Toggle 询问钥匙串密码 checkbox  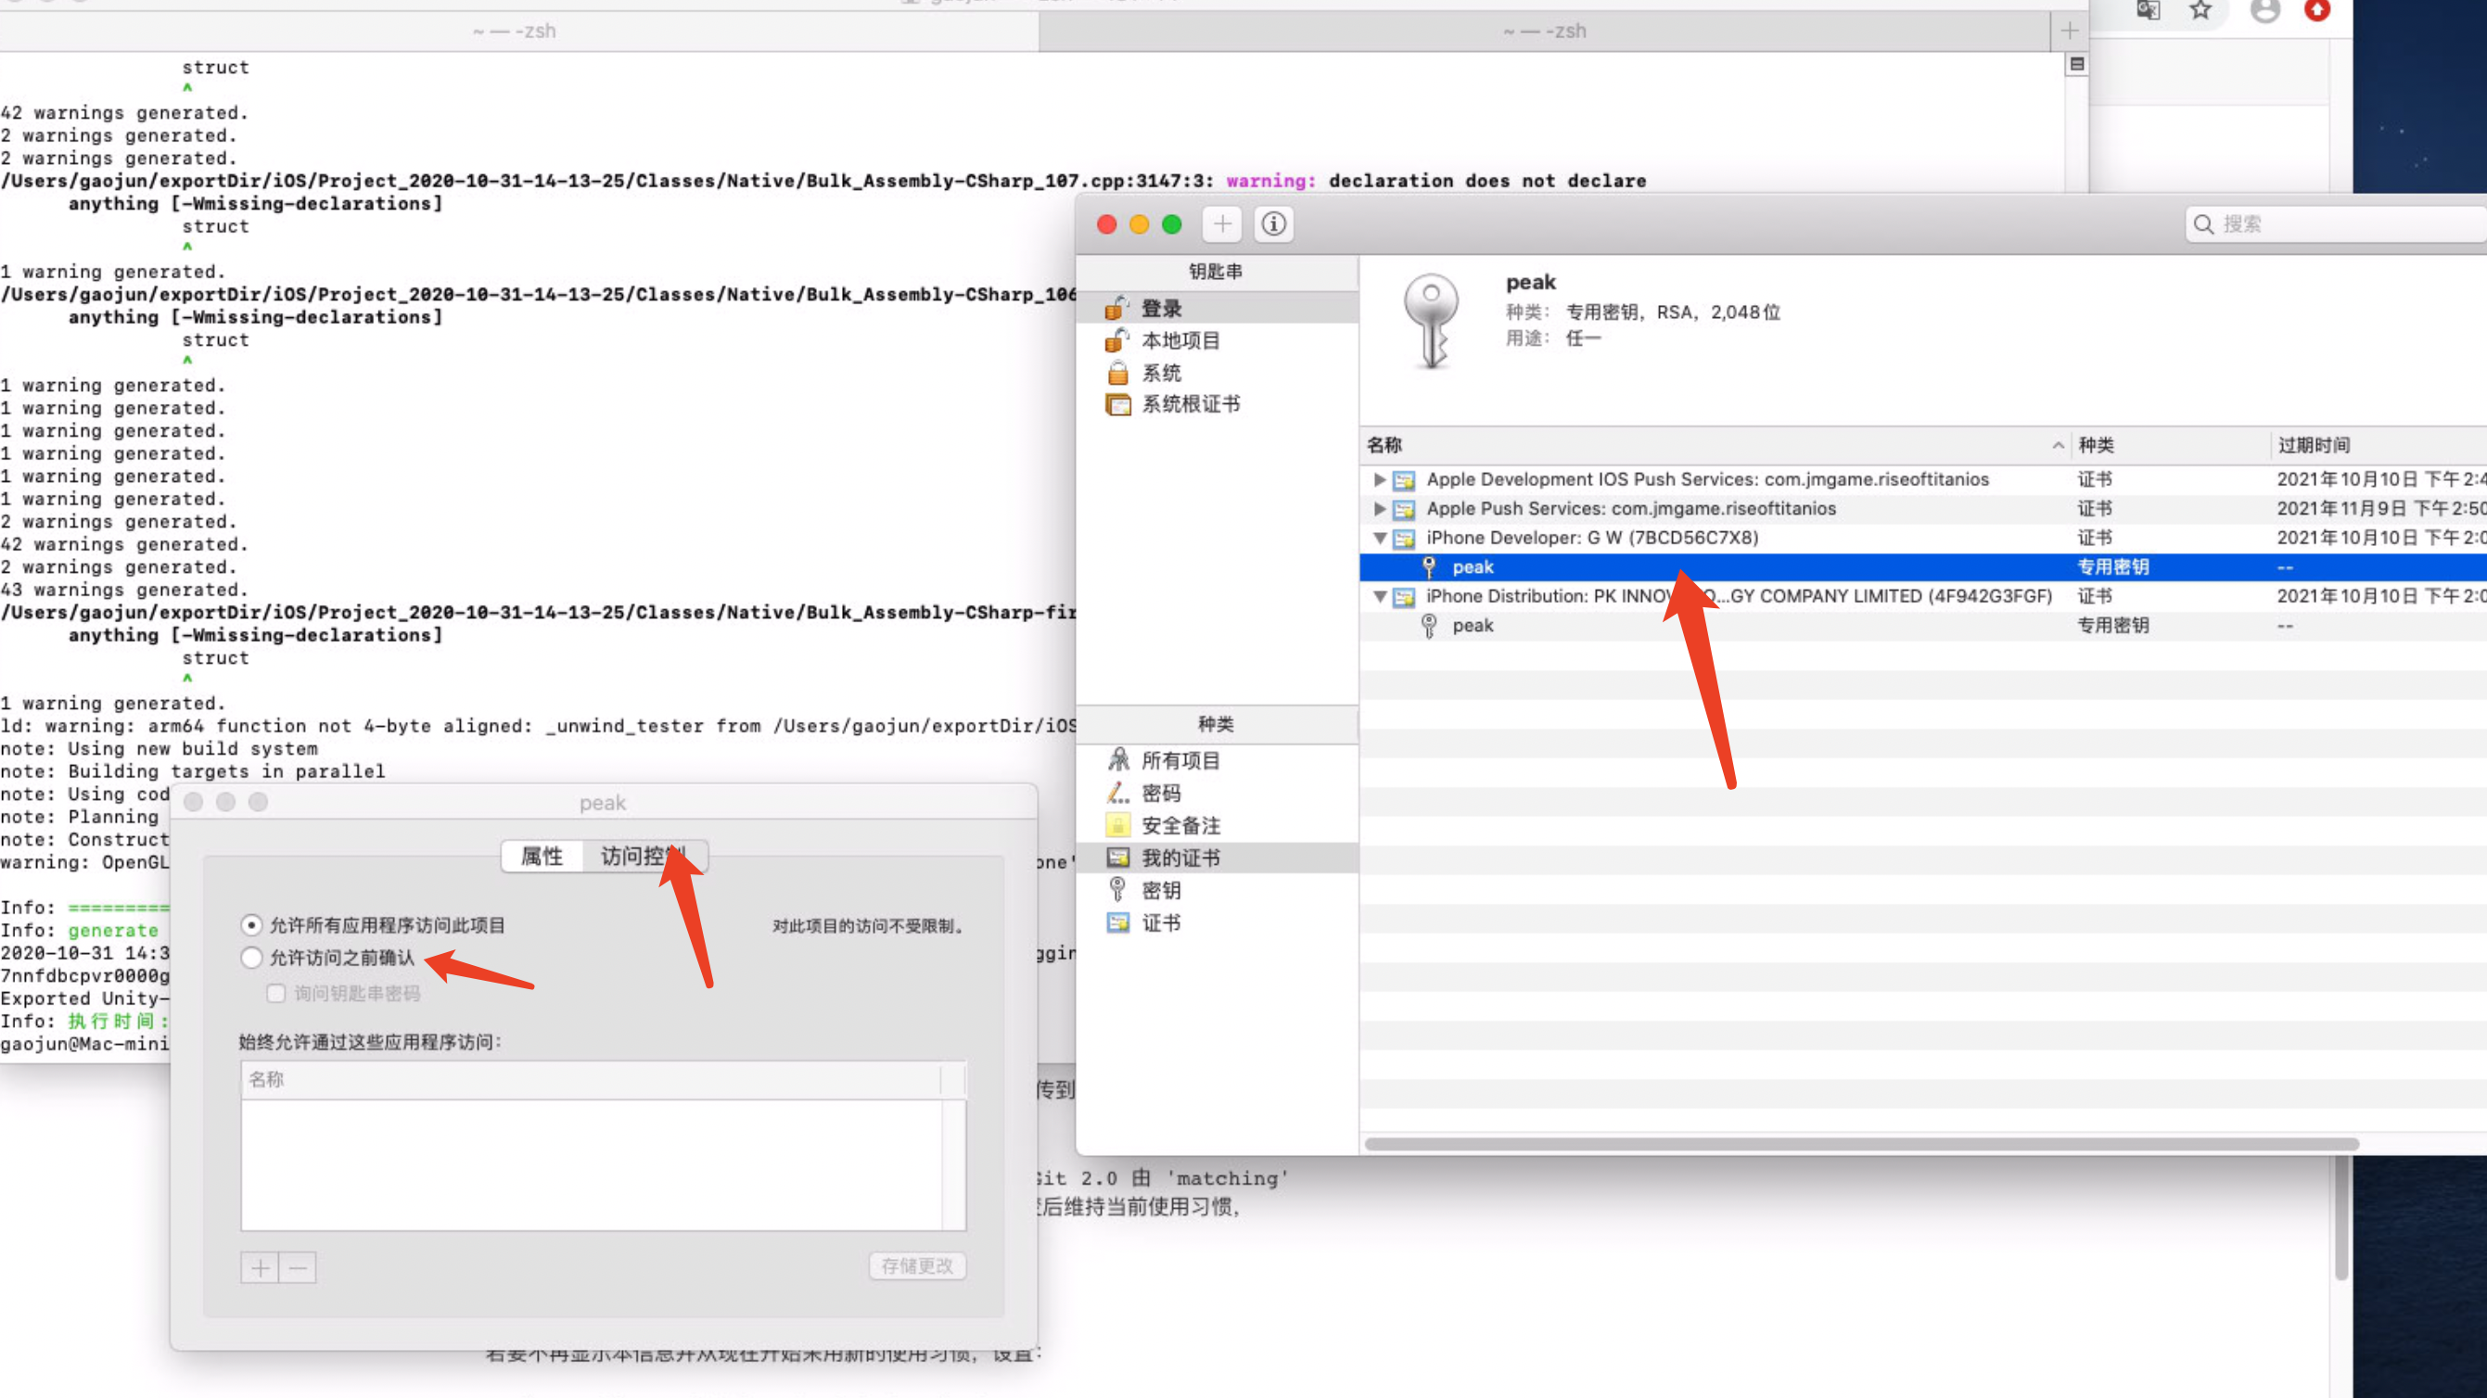point(276,993)
